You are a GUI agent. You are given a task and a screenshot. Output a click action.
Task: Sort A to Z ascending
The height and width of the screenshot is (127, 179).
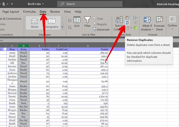coord(70,20)
